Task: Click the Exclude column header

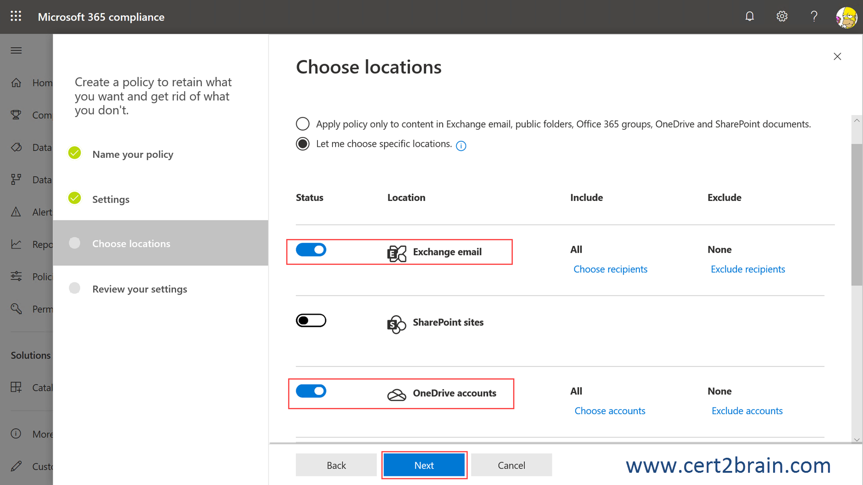Action: click(x=724, y=197)
